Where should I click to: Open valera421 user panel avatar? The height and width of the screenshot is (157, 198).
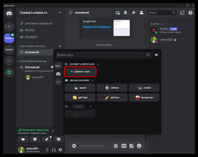tap(21, 150)
